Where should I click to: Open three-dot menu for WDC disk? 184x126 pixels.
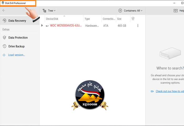(138, 26)
